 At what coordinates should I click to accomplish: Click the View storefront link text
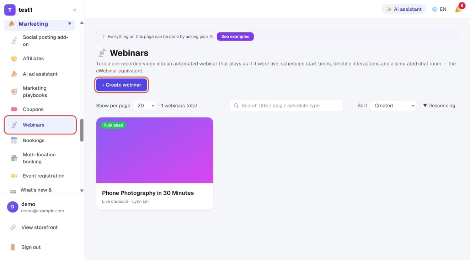(x=40, y=227)
